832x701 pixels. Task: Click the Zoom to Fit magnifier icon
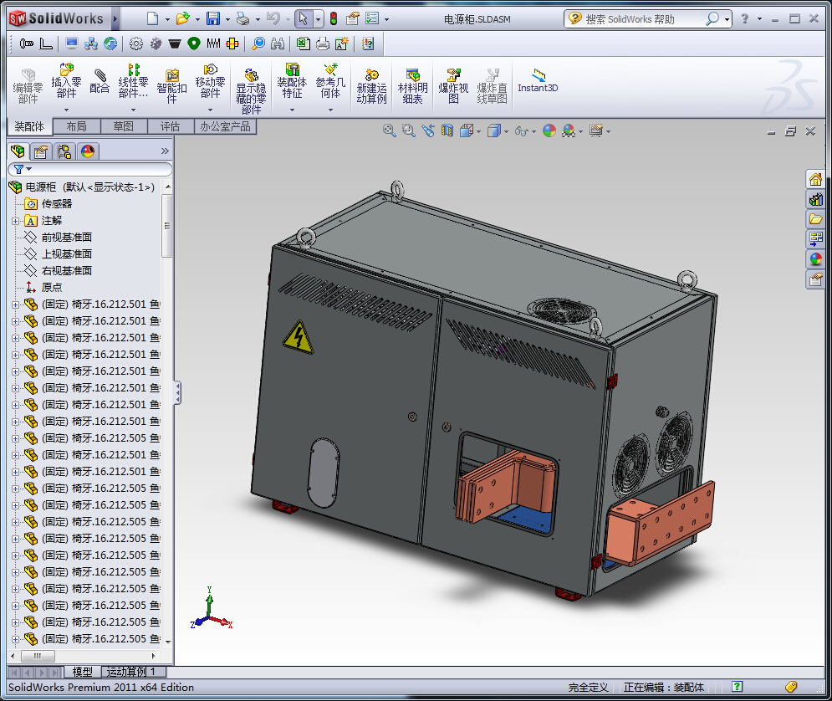point(389,130)
